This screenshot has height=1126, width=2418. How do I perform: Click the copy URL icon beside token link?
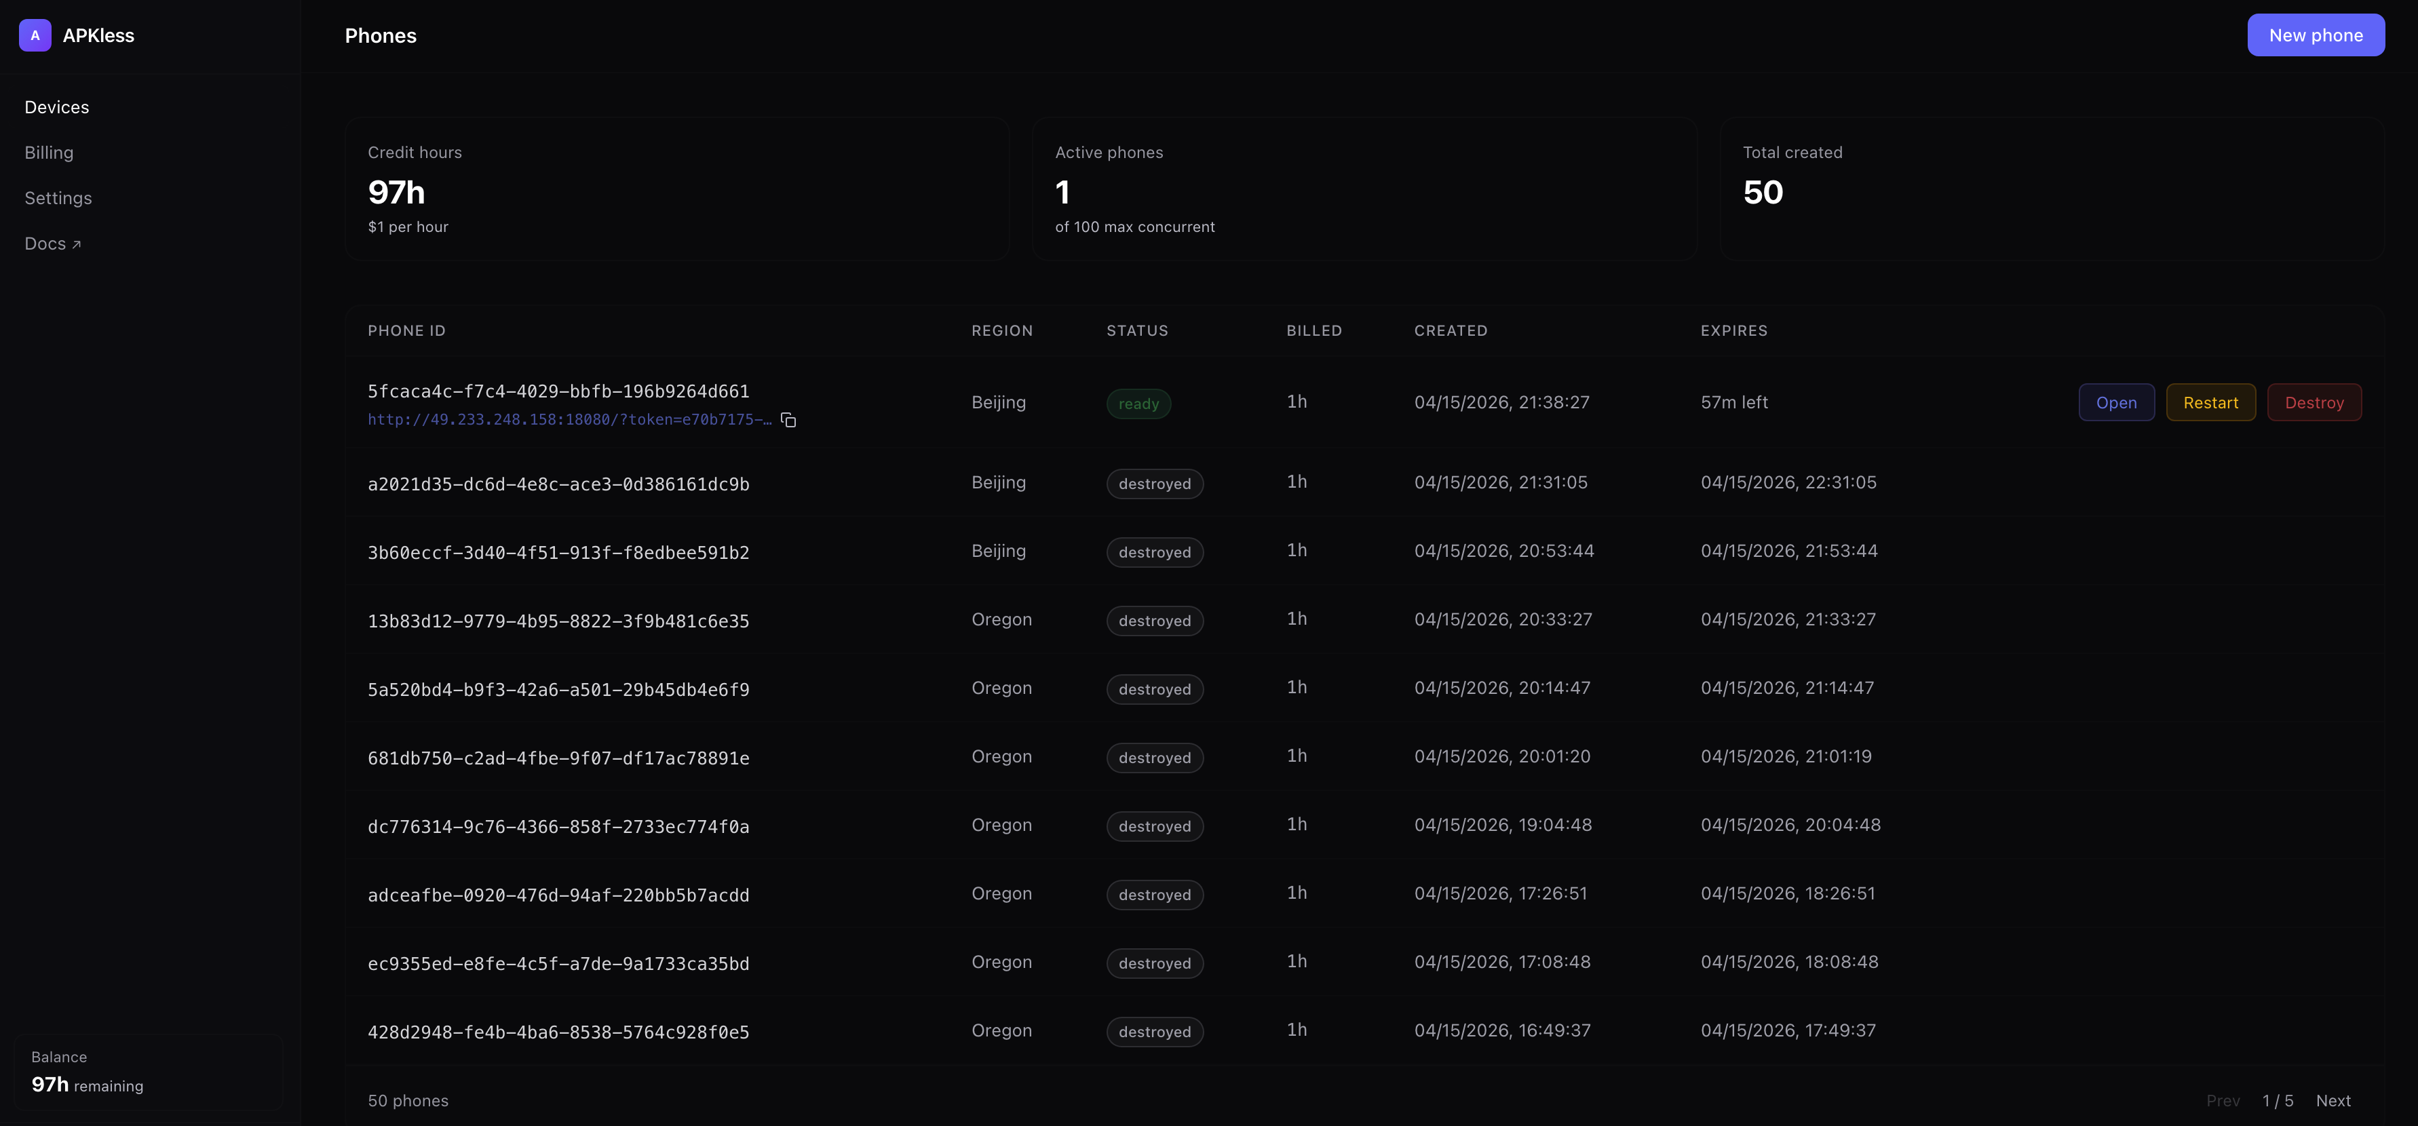point(788,421)
